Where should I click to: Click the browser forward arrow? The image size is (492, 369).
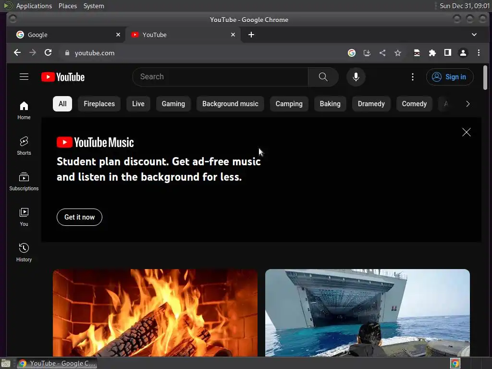(33, 53)
